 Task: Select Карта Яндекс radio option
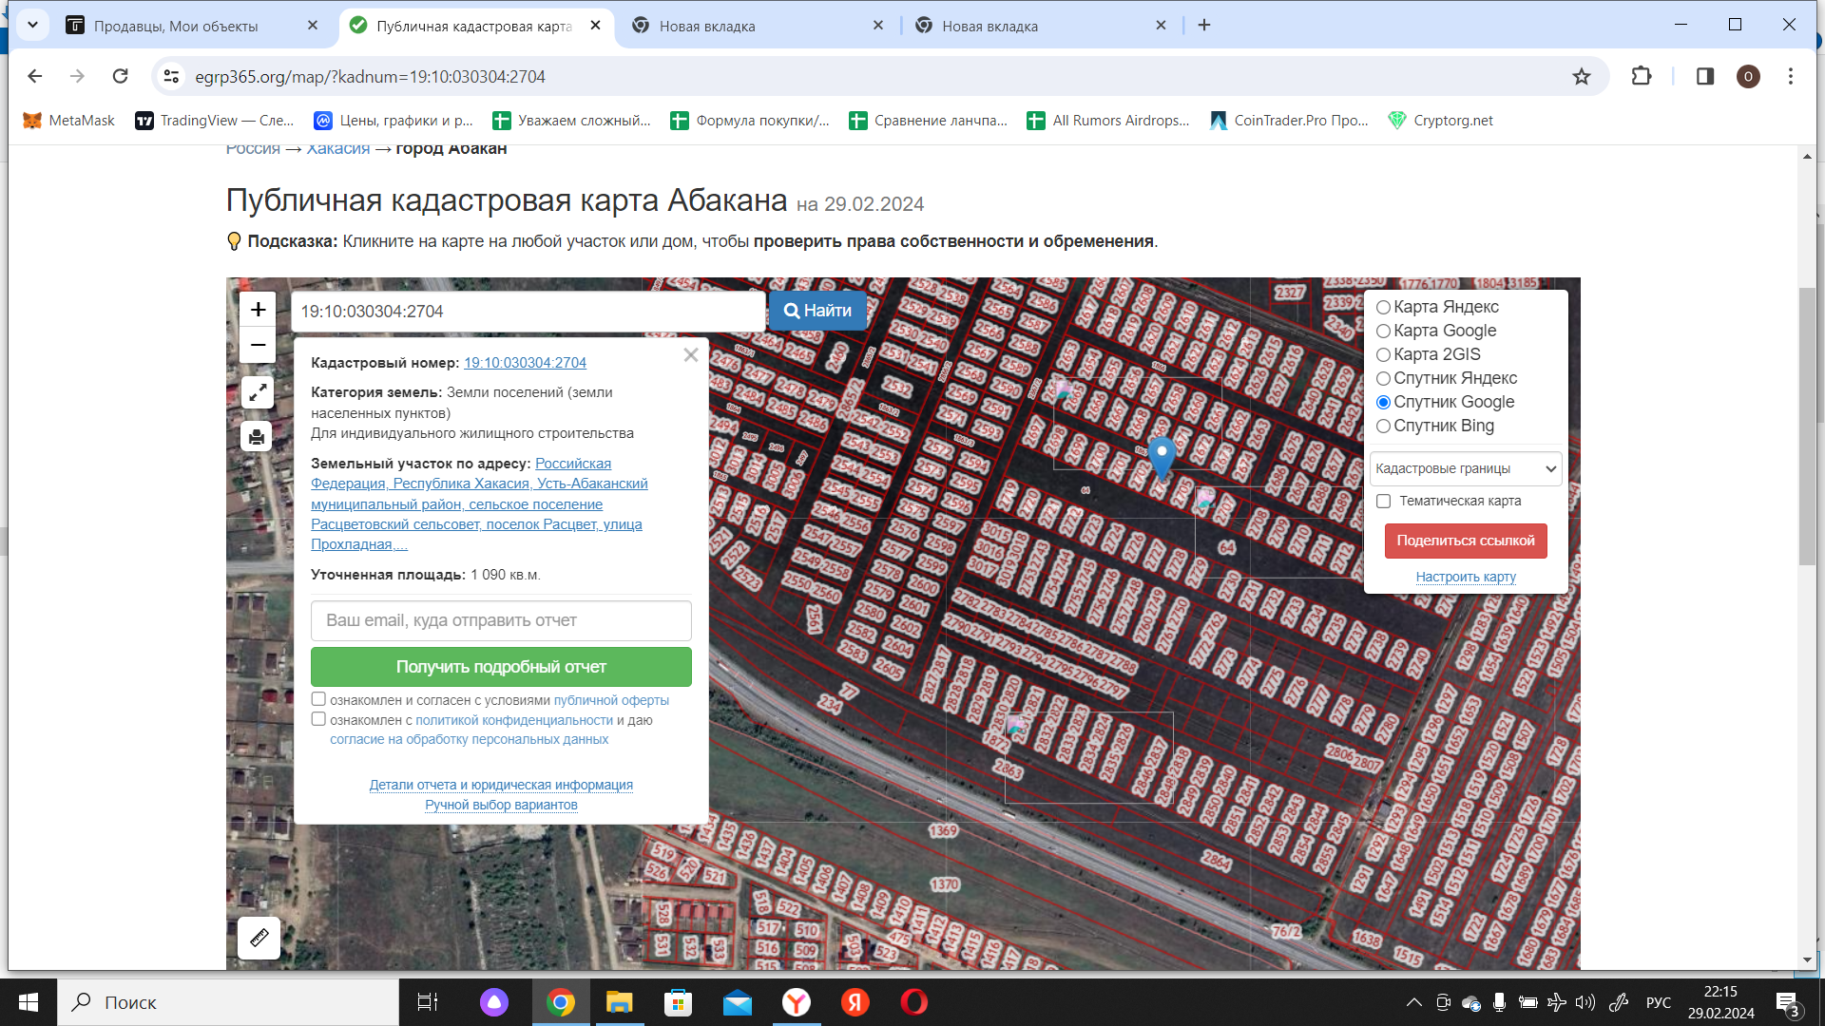pyautogui.click(x=1384, y=307)
